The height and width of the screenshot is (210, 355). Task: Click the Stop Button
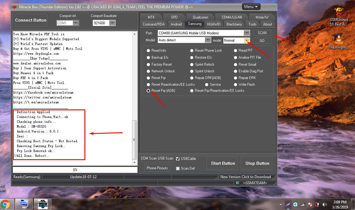257,163
